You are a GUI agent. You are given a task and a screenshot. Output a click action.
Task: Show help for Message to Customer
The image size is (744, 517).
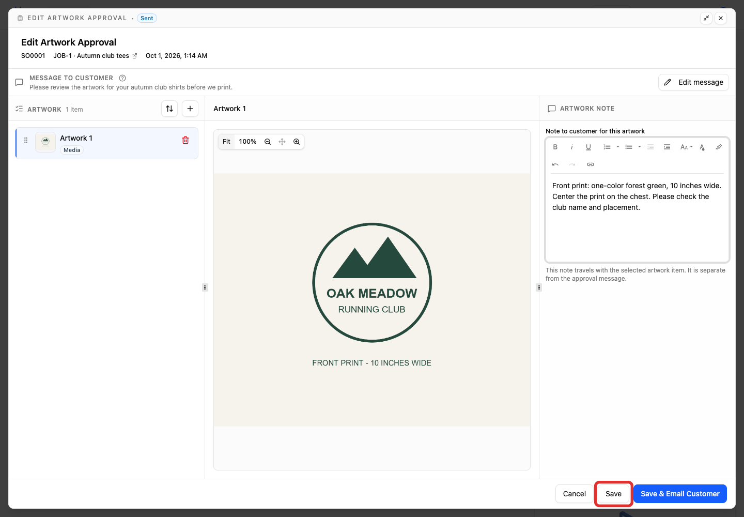(x=122, y=78)
